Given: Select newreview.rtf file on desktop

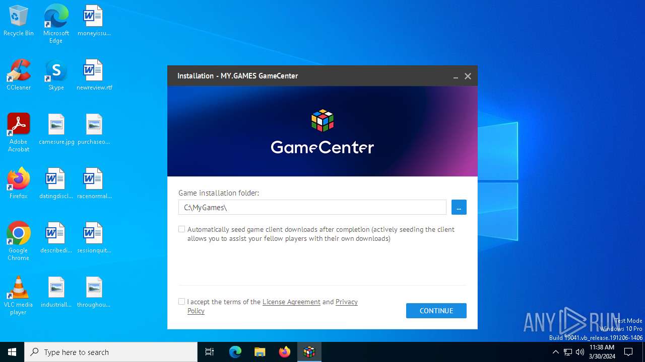Looking at the screenshot, I should [94, 75].
